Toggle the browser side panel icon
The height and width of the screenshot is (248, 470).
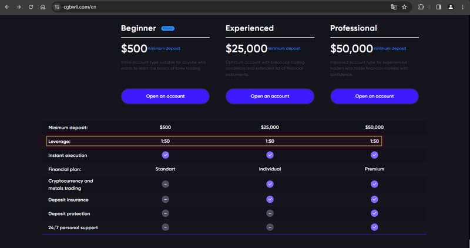pyautogui.click(x=438, y=7)
